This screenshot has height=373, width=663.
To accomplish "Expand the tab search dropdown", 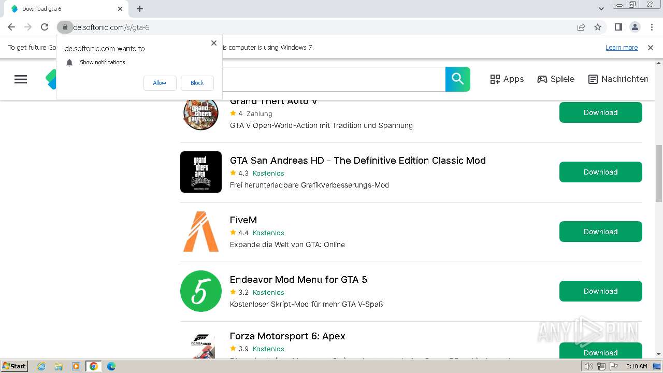I will pos(601,9).
